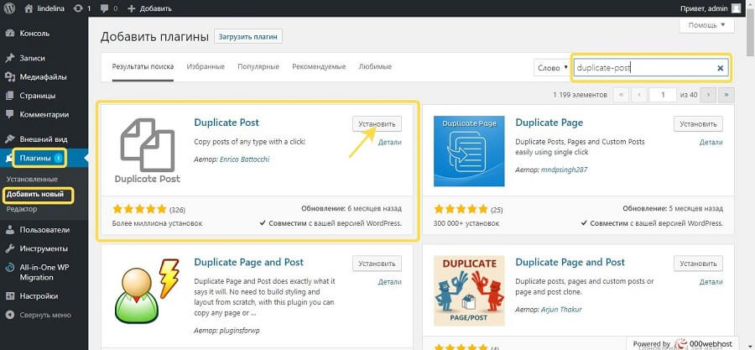Go to next page of results
Image resolution: width=755 pixels, height=350 pixels.
click(x=709, y=95)
